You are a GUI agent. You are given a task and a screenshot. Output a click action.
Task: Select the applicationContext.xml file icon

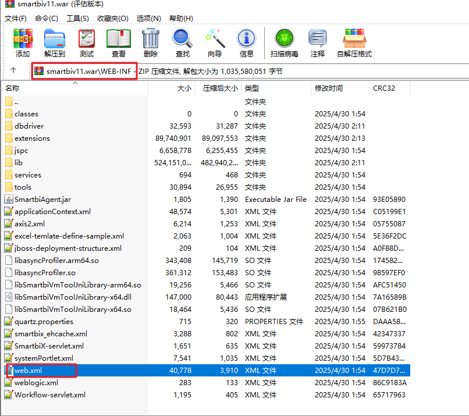click(x=9, y=211)
